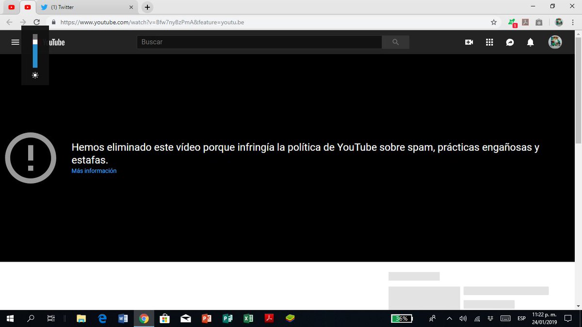Image resolution: width=582 pixels, height=327 pixels.
Task: Open BlueStacks from the taskbar
Action: [x=290, y=318]
